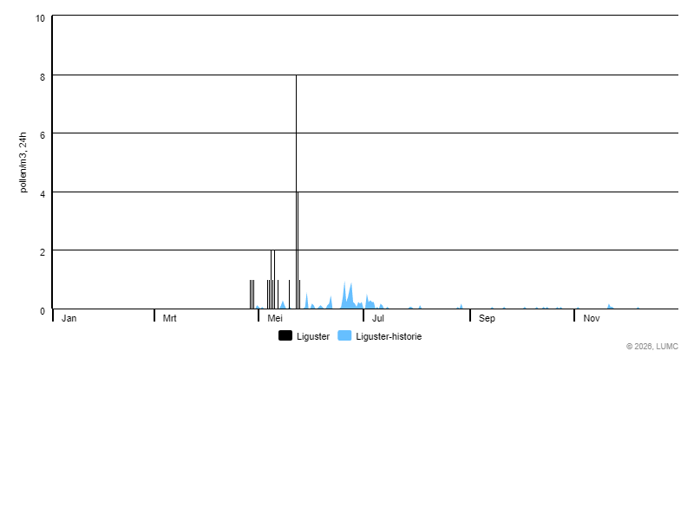This screenshot has height=520, width=694.
Task: Click the y-axis value 10
Action: pyautogui.click(x=40, y=18)
